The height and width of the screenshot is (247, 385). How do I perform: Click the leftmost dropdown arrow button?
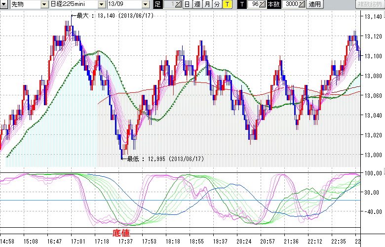(4, 4)
